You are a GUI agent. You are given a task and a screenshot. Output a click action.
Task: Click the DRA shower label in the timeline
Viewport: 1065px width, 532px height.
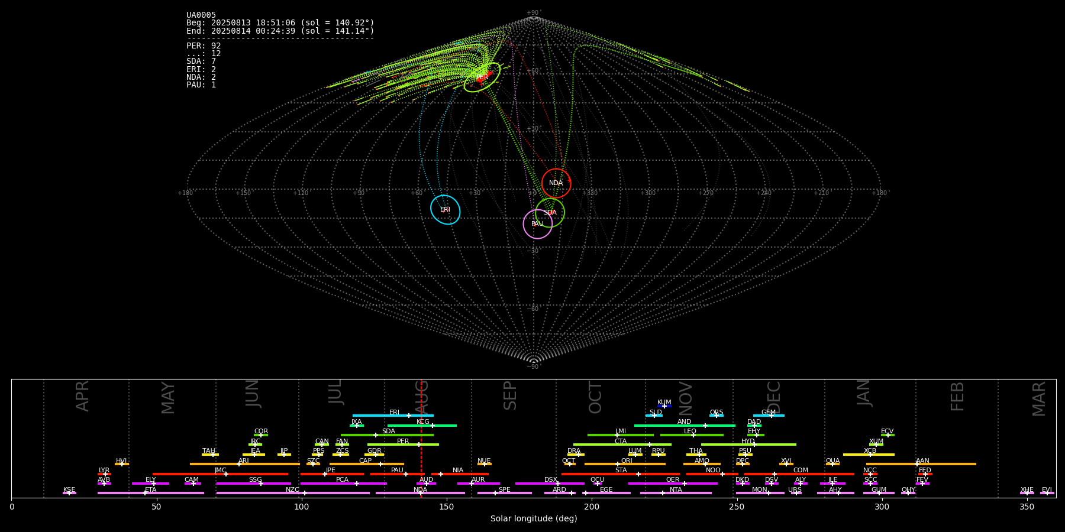[574, 451]
